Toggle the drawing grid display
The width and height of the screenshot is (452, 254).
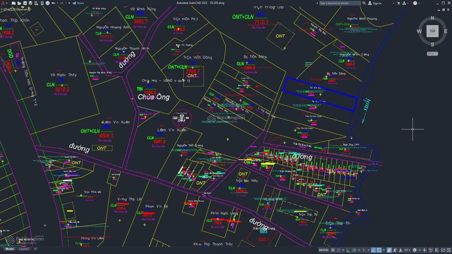click(x=333, y=250)
